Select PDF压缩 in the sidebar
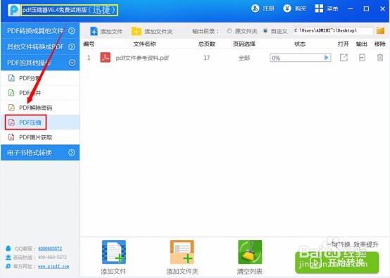This screenshot has height=278, width=390. tap(40, 122)
